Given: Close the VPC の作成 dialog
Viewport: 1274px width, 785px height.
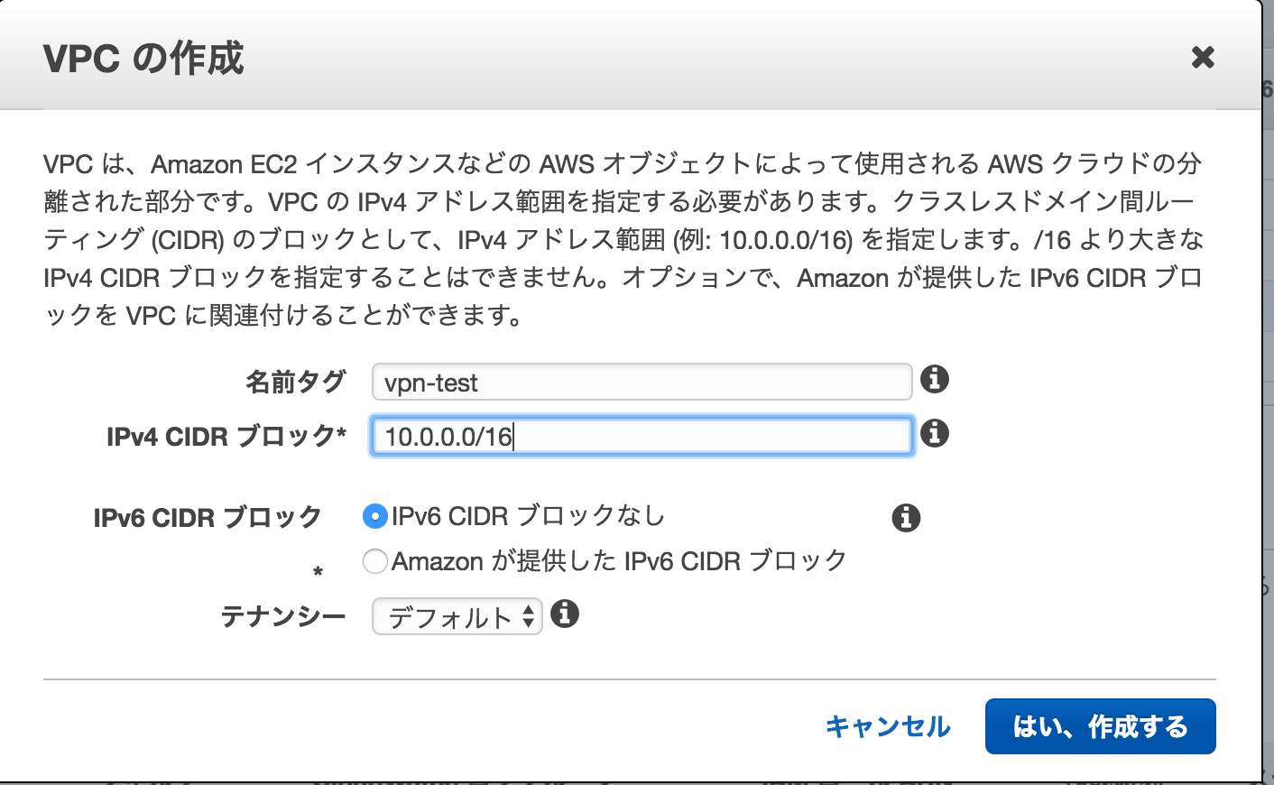Looking at the screenshot, I should coord(1203,58).
